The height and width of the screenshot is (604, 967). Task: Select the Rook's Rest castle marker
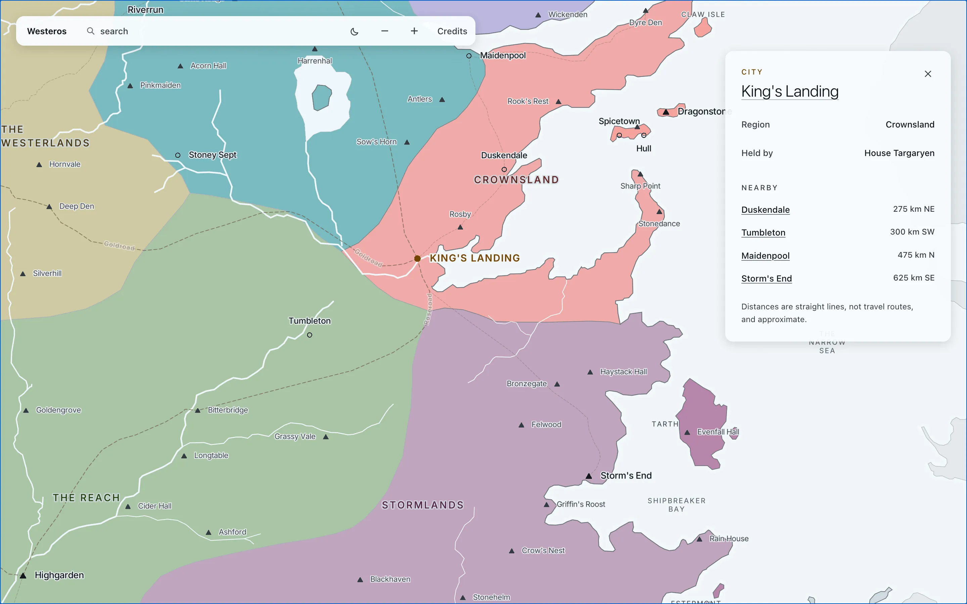click(559, 101)
